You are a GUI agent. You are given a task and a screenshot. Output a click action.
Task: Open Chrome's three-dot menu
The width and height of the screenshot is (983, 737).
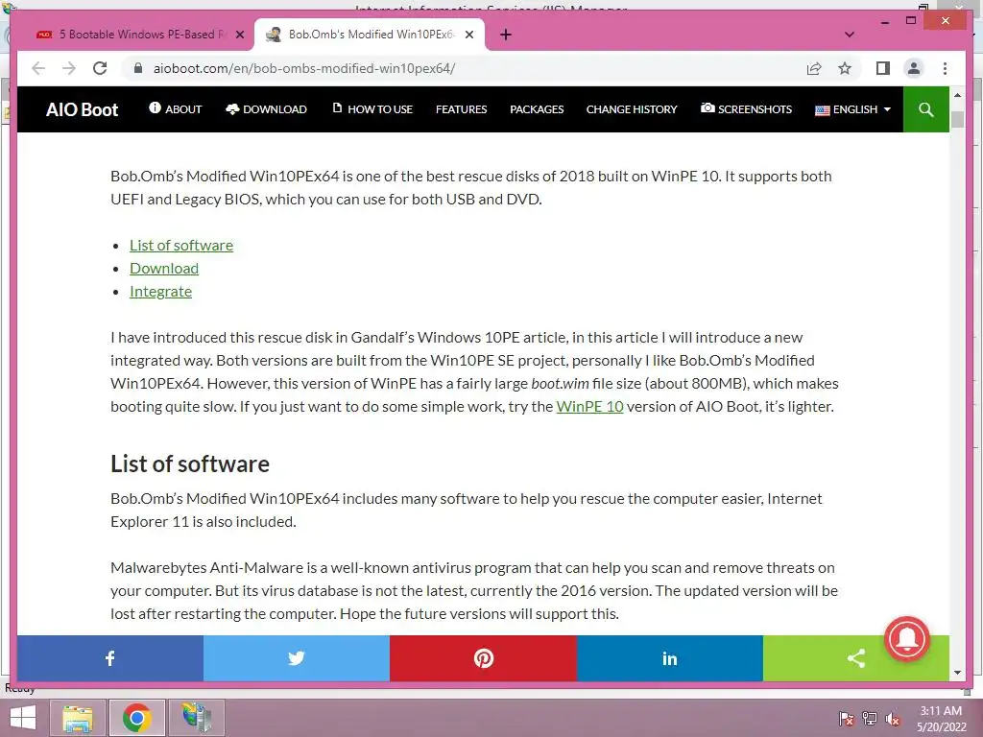coord(945,68)
